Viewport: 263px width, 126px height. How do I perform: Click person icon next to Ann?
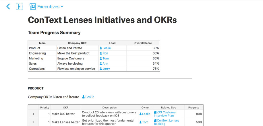tap(101, 64)
